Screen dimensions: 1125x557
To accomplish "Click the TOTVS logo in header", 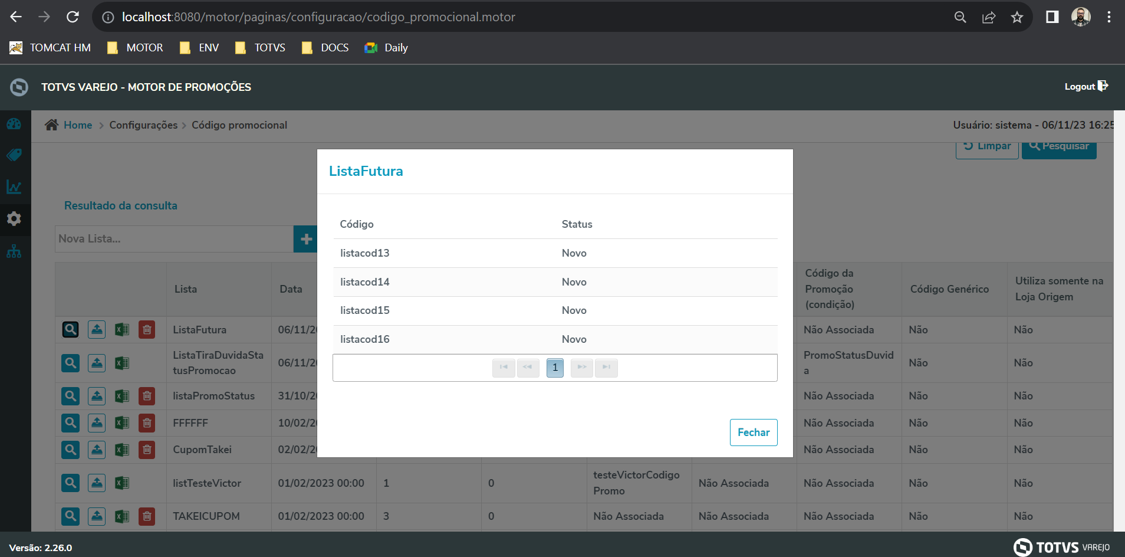I will (x=19, y=87).
